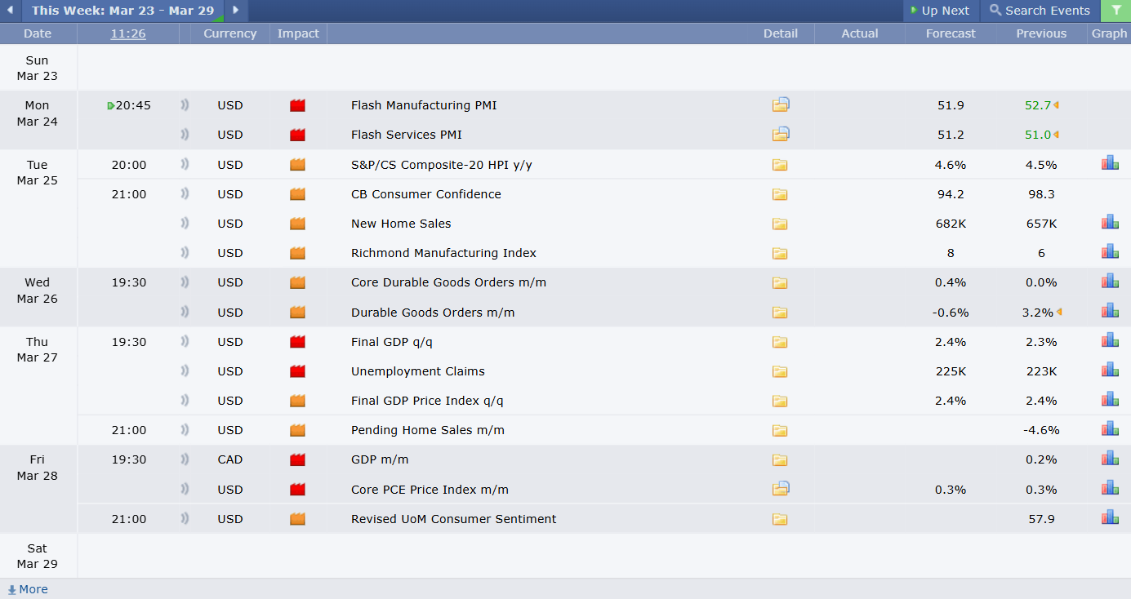The image size is (1131, 599).
Task: Show graph for Unemployment Claims
Action: point(1110,370)
